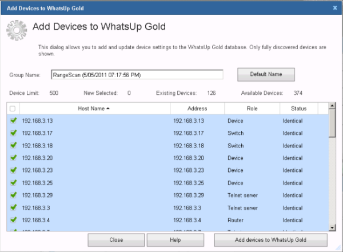Uncheck the 192.168.3.29 device row
The image size is (343, 252).
(x=14, y=195)
